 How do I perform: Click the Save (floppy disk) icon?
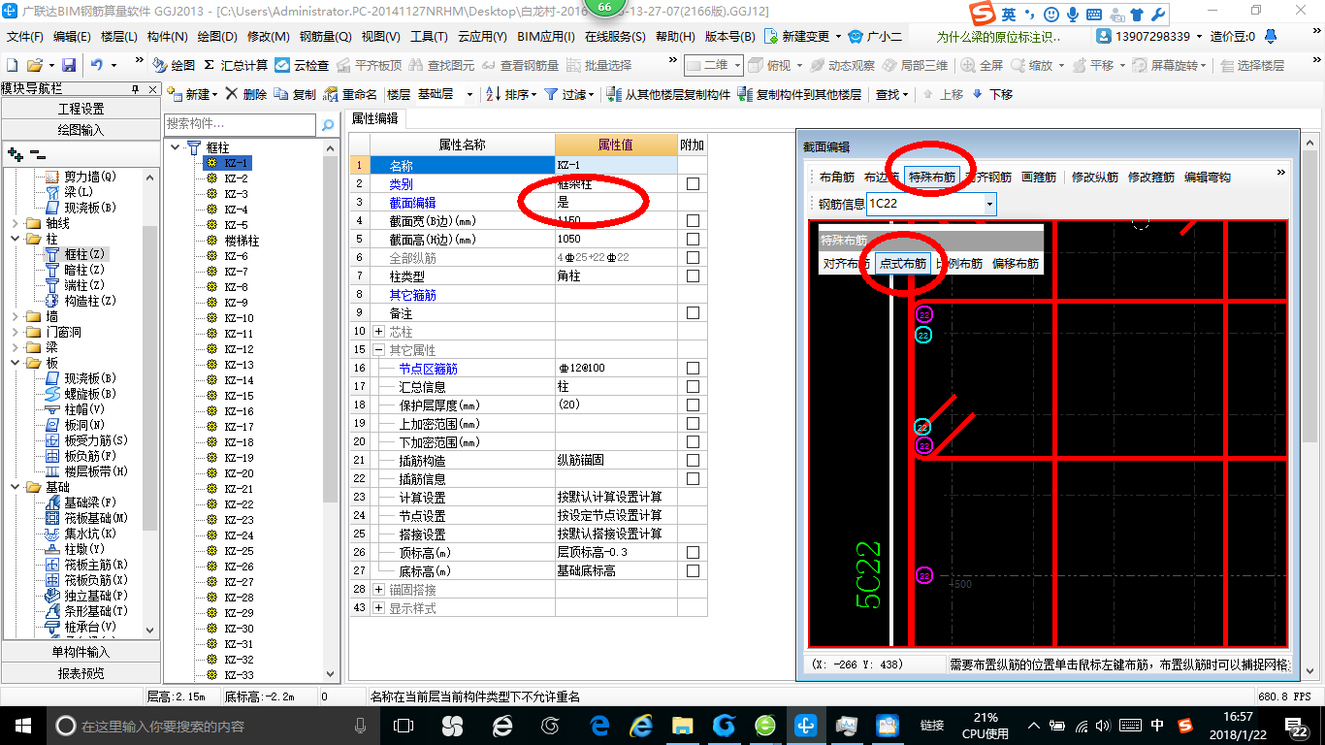point(69,65)
